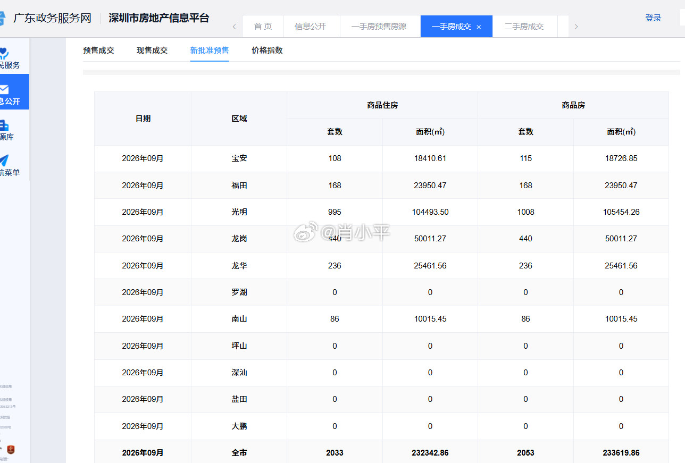Click 86 under 商品房 in 南山 row
This screenshot has height=463, width=685.
point(525,319)
